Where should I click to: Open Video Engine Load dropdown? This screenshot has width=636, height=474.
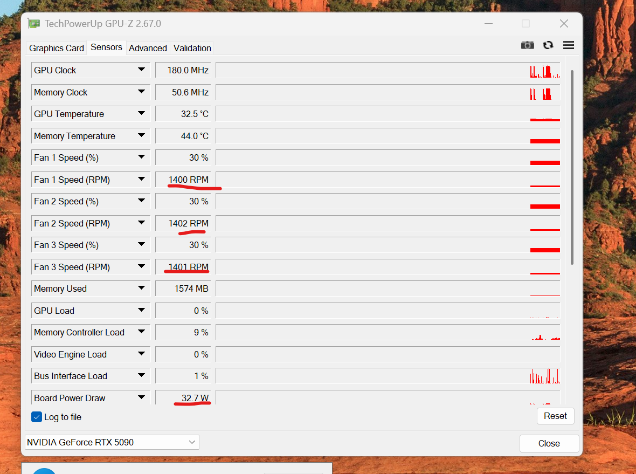click(x=141, y=354)
